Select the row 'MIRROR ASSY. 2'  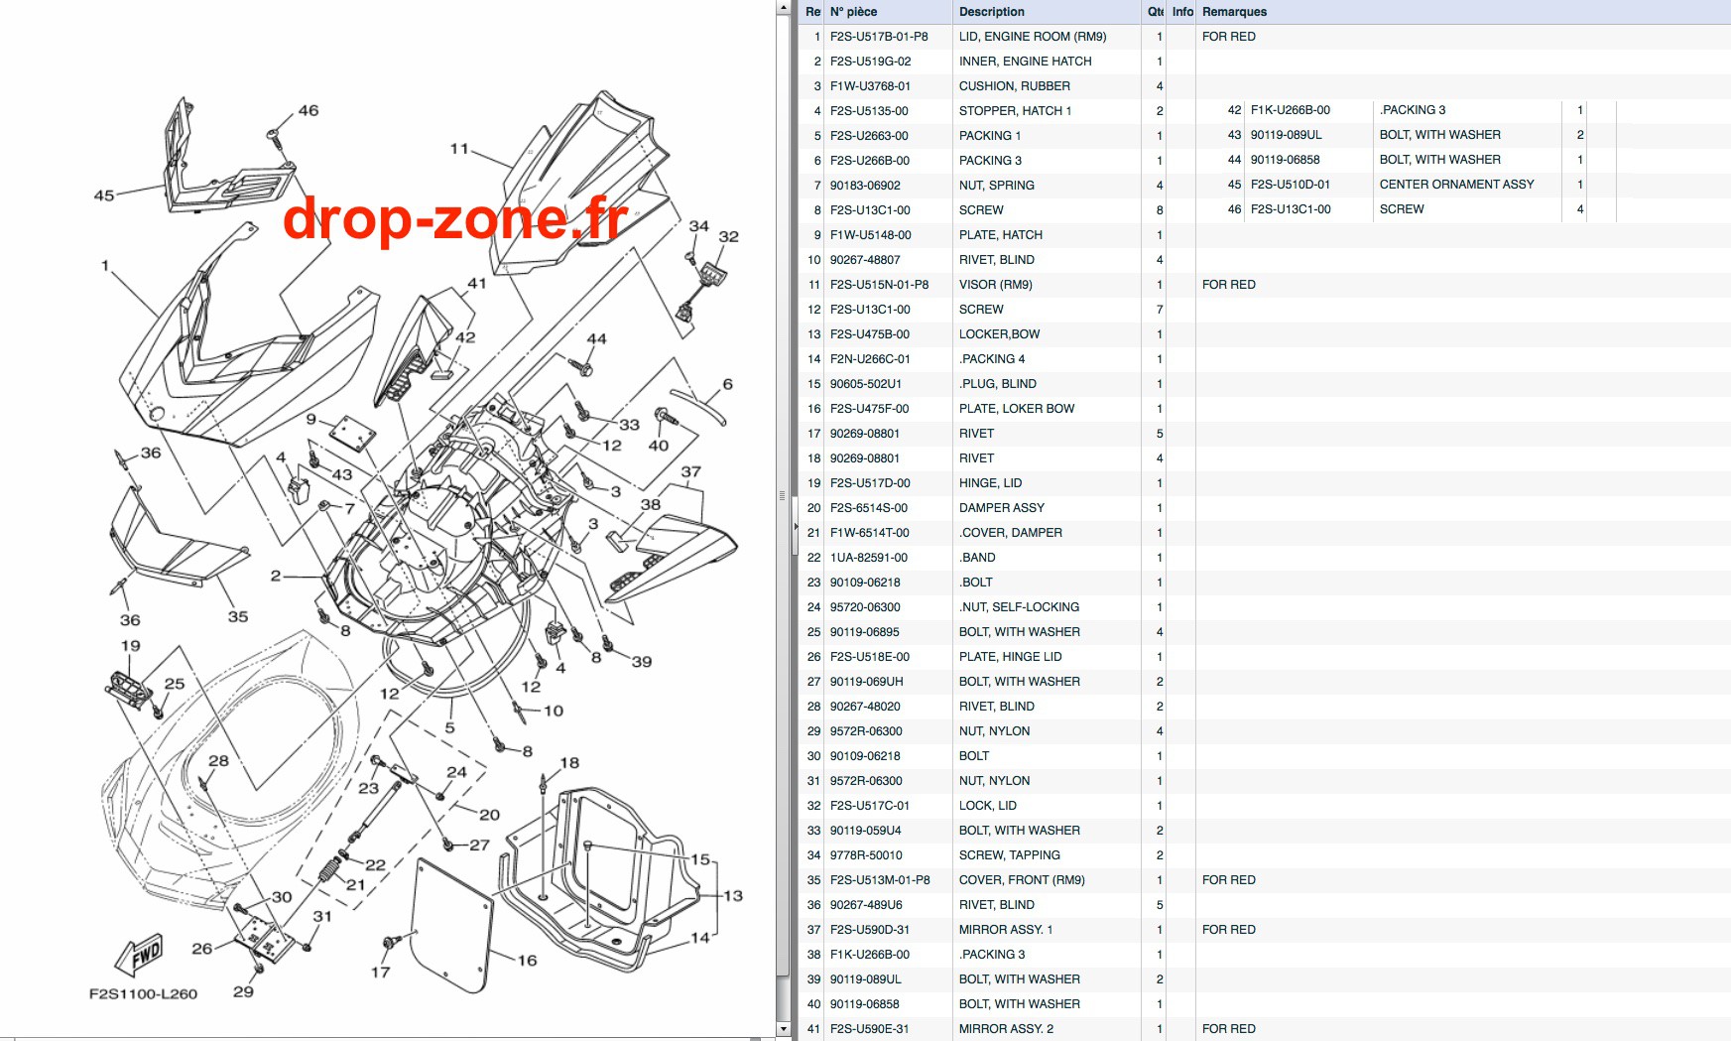click(x=1265, y=1029)
